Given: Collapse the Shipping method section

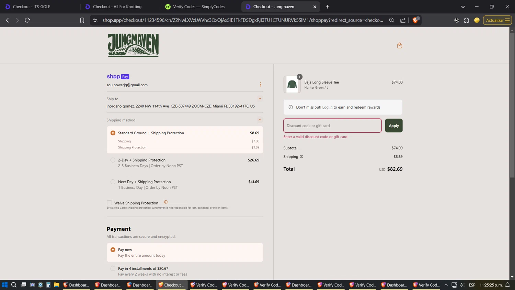Looking at the screenshot, I should pos(260,120).
